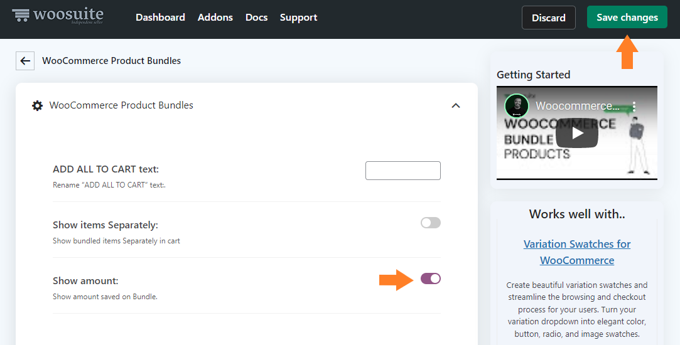
Task: Collapse the WooCommerce Product Bundles section
Action: [456, 105]
